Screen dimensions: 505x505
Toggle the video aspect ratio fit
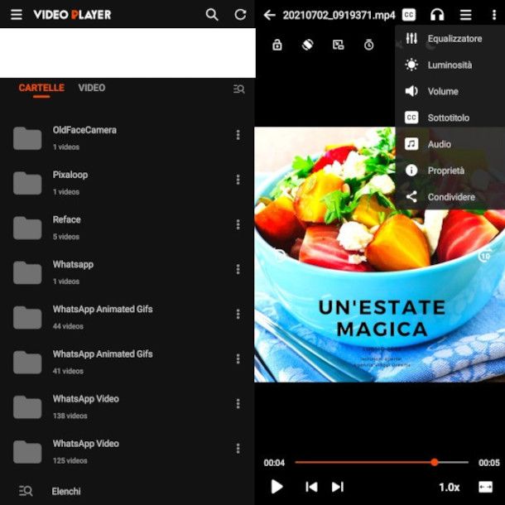485,487
